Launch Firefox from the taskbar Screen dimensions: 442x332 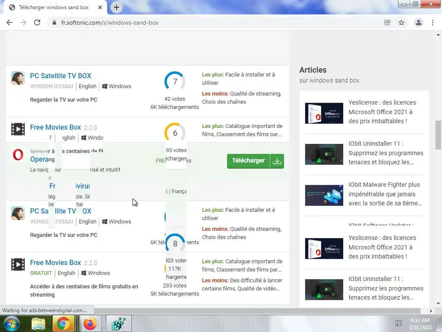pos(90,323)
